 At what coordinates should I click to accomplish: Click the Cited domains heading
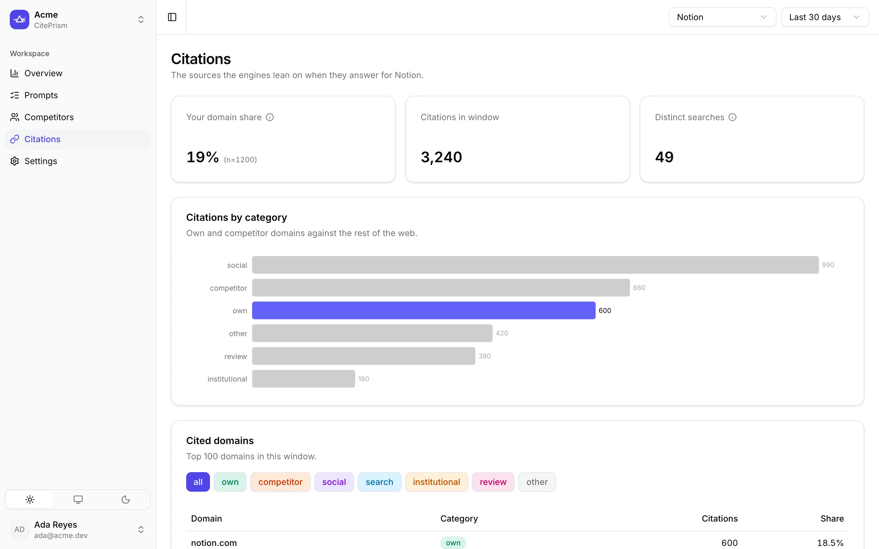220,441
